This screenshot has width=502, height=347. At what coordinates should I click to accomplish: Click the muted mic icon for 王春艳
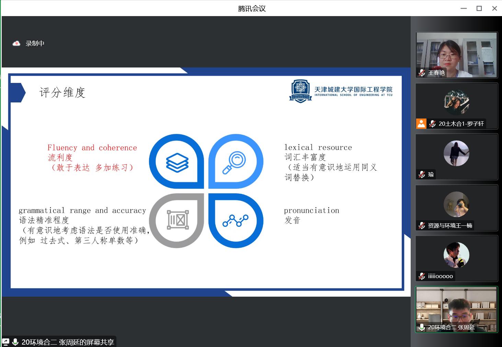[x=422, y=73]
